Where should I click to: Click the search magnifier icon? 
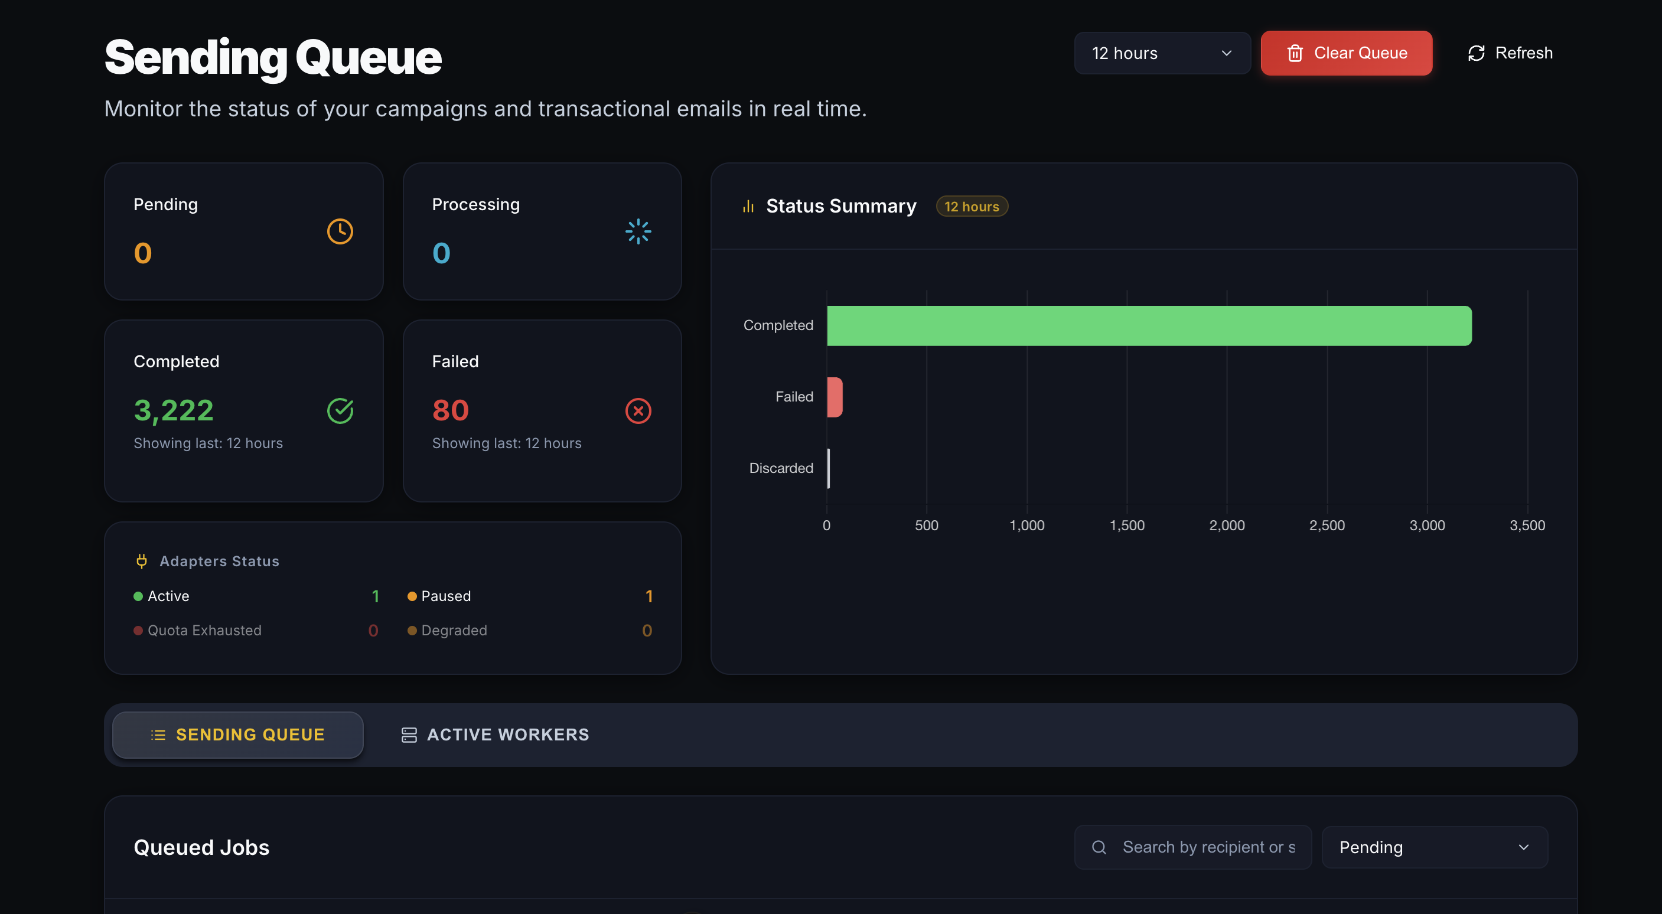[1099, 847]
